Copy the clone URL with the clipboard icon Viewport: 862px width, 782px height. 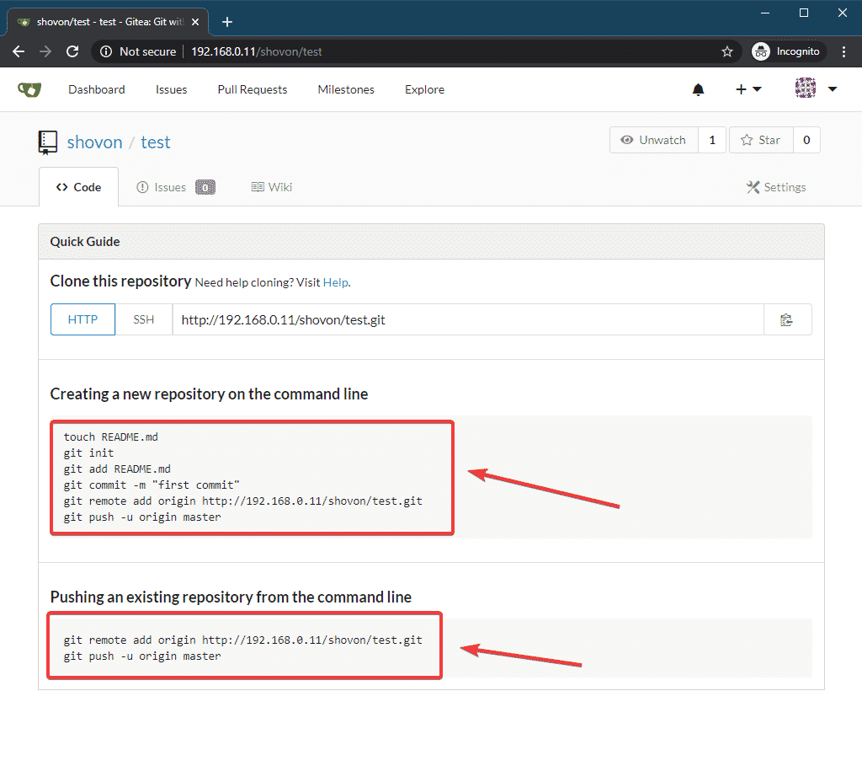point(787,319)
